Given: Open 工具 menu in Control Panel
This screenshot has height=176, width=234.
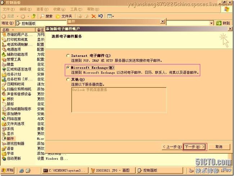Looking at the screenshot, I should point(76,9).
